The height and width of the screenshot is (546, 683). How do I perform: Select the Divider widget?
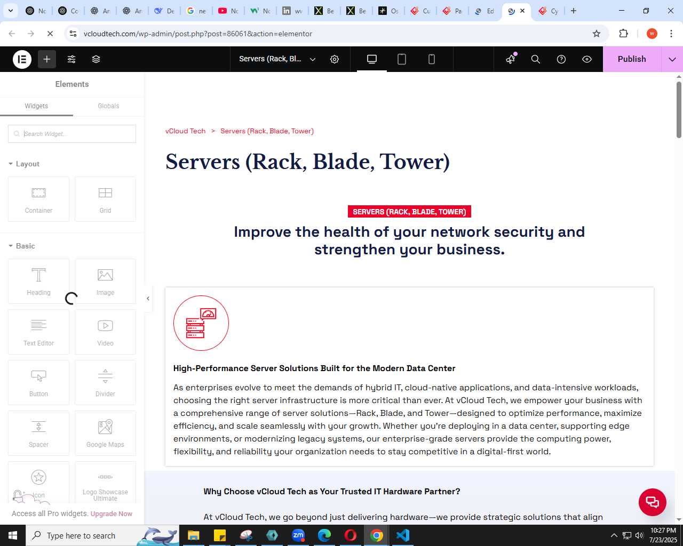[x=105, y=382]
